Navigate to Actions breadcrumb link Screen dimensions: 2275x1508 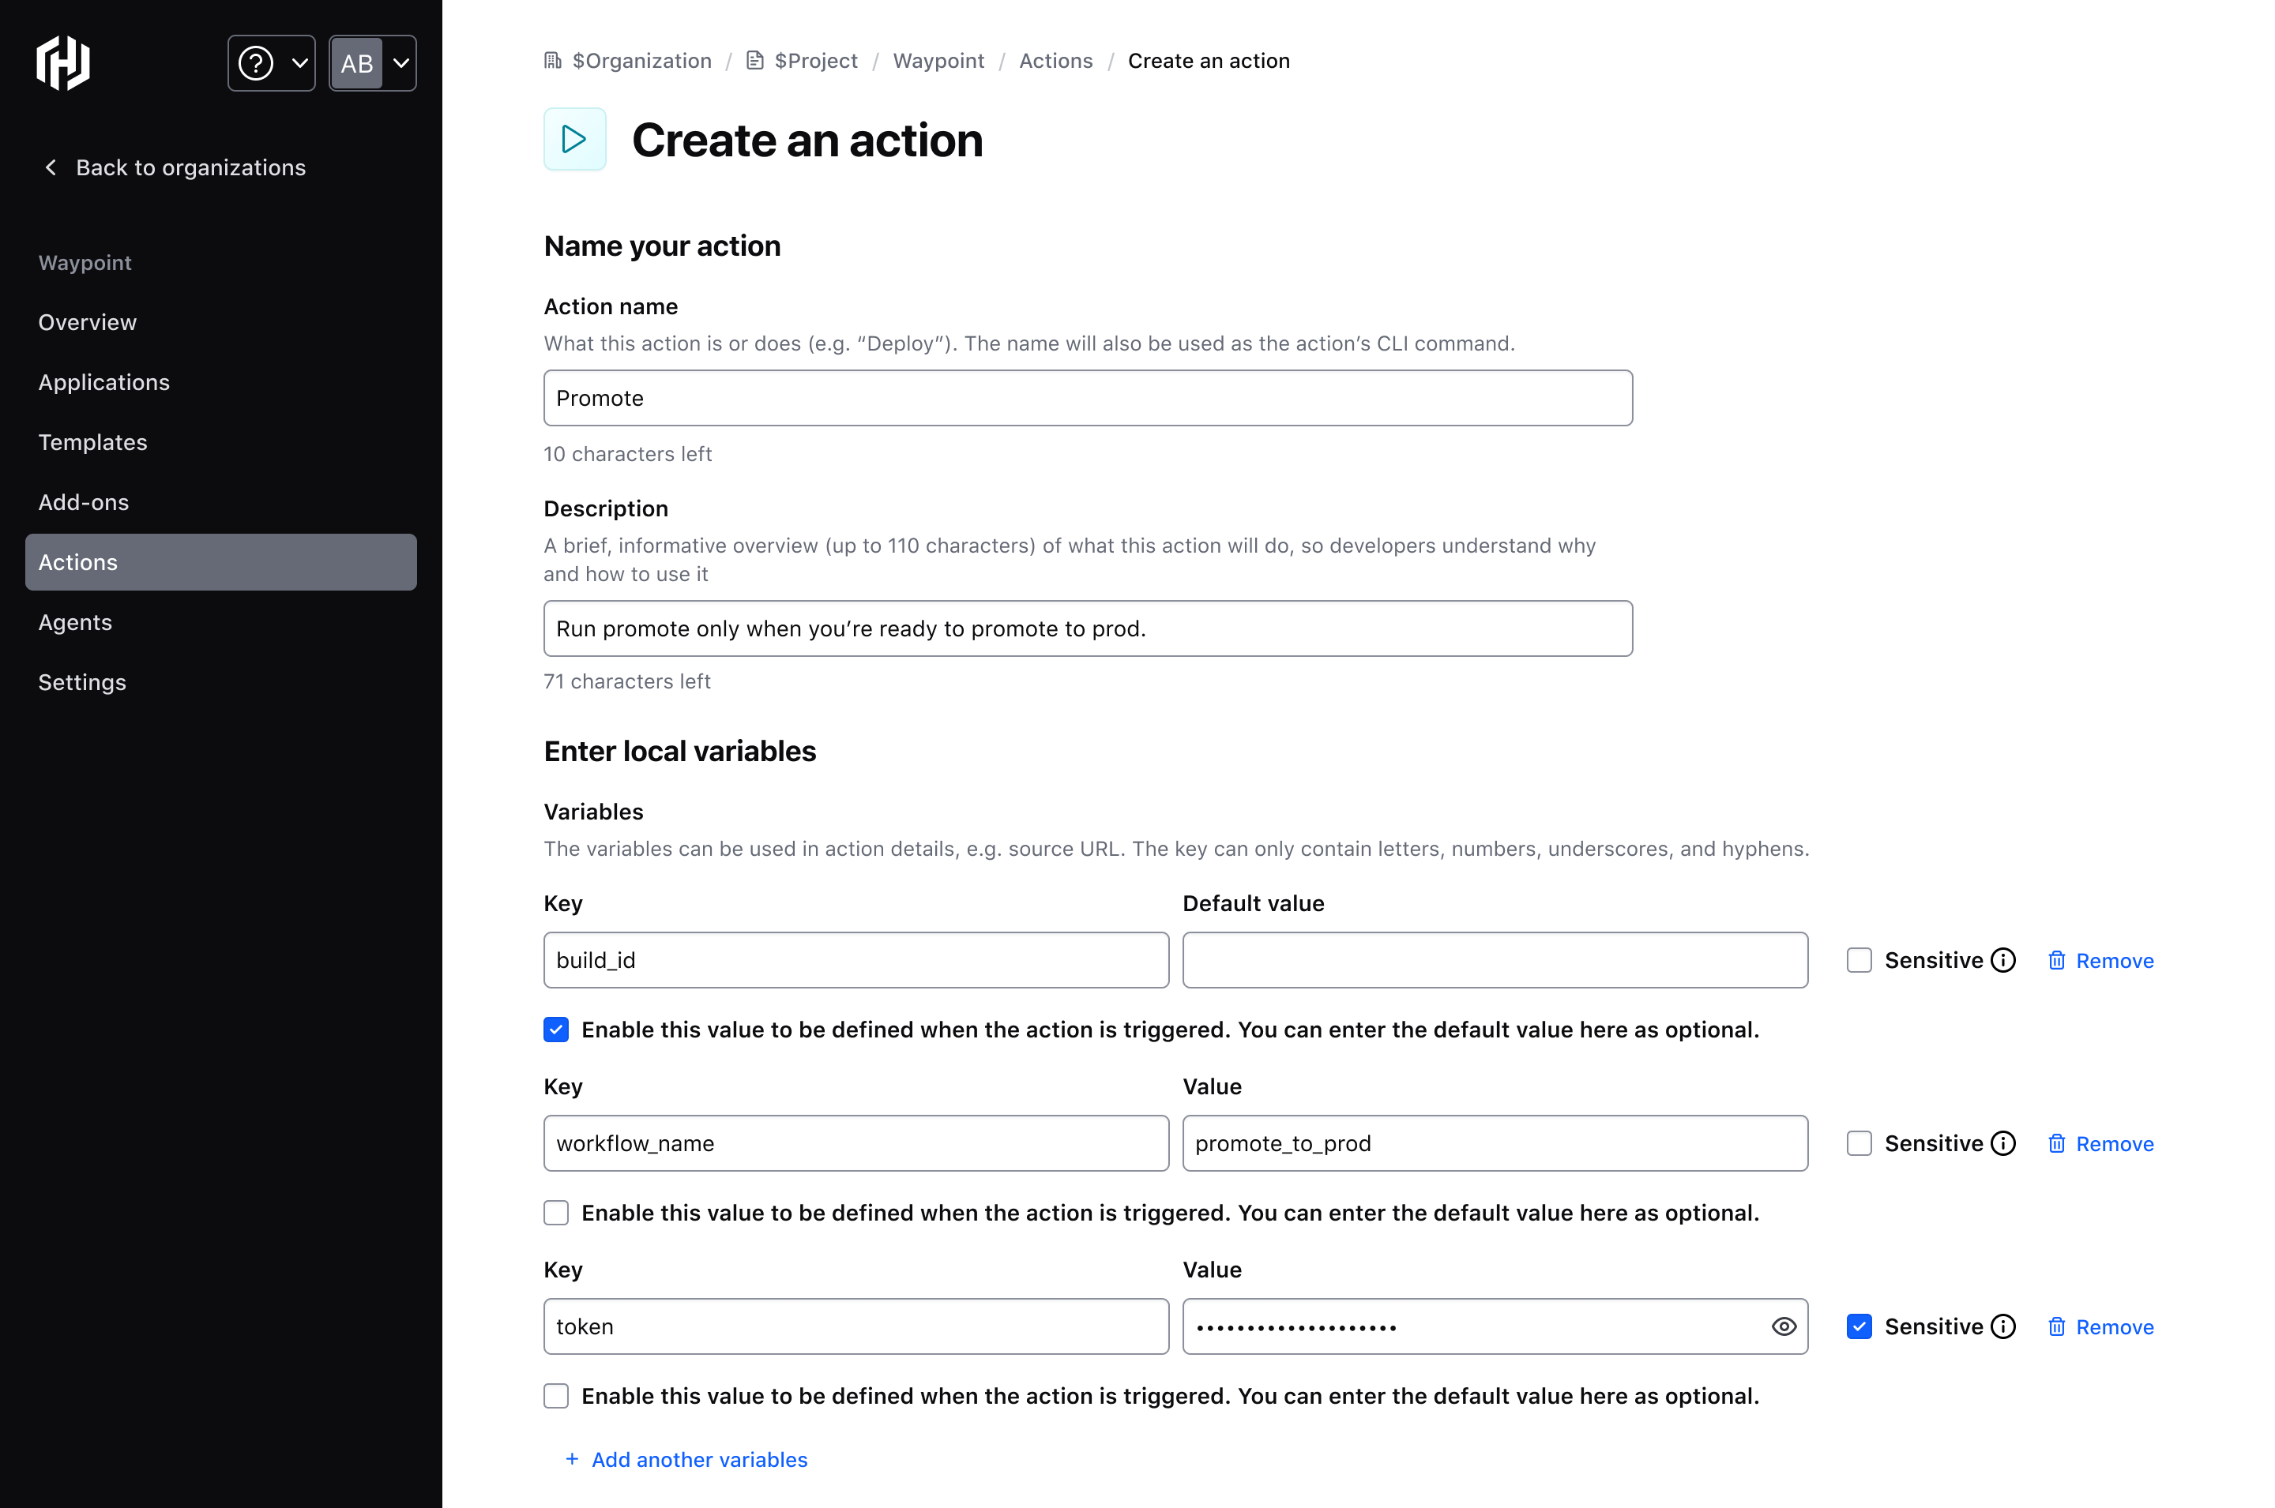1055,61
